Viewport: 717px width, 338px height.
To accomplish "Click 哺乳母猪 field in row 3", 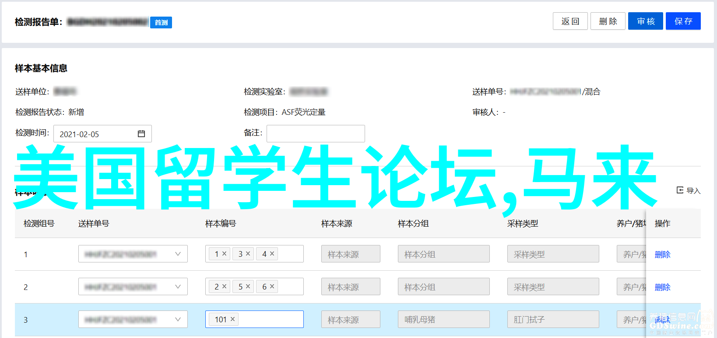I will tap(444, 319).
